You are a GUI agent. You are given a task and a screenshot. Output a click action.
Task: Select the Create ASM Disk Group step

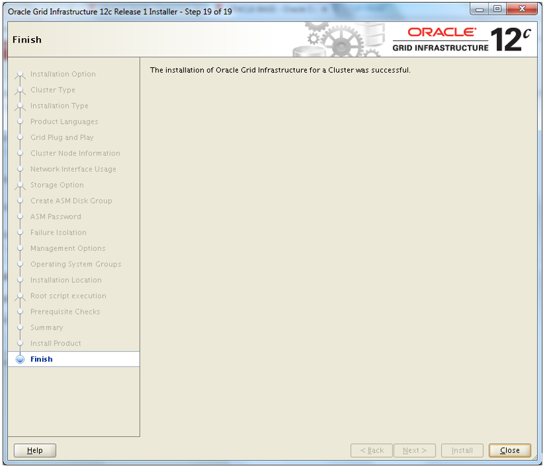click(71, 201)
